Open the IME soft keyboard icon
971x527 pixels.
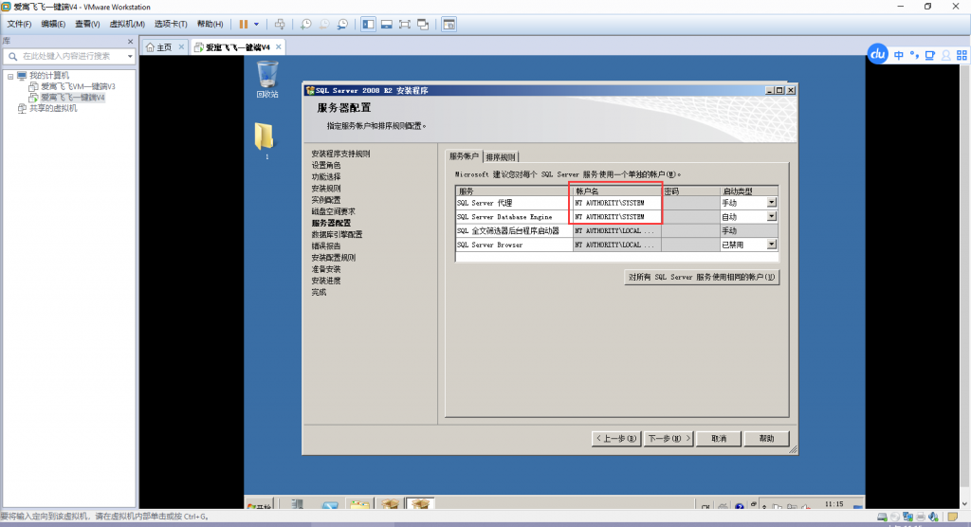[x=930, y=55]
